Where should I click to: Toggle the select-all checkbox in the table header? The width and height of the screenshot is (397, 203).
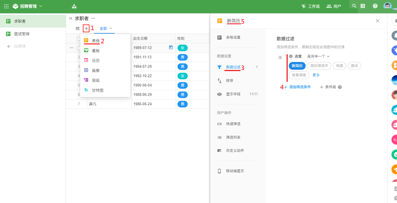(x=79, y=39)
